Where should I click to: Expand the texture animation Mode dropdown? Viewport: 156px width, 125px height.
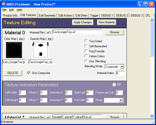[x=121, y=100]
